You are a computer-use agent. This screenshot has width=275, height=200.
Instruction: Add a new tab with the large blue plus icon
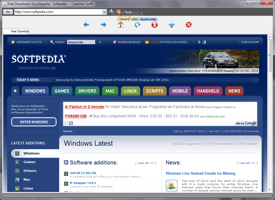[x=172, y=25]
